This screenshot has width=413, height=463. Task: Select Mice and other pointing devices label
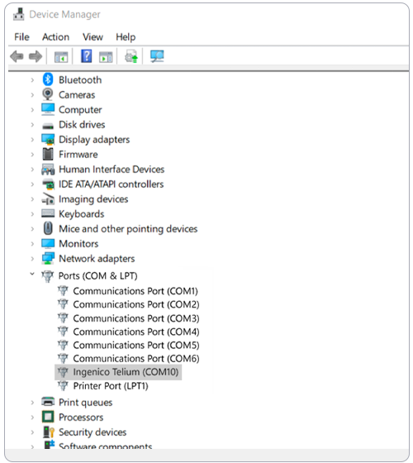[128, 229]
